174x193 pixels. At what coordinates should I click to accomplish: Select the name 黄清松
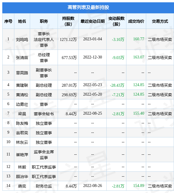(22, 95)
